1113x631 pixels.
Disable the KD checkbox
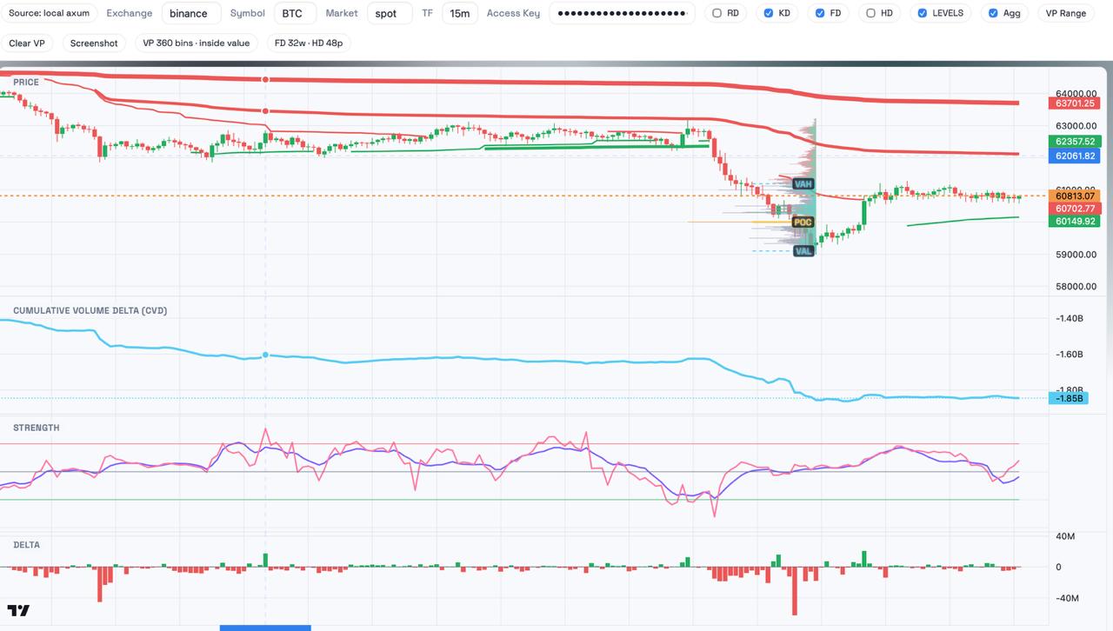coord(769,13)
